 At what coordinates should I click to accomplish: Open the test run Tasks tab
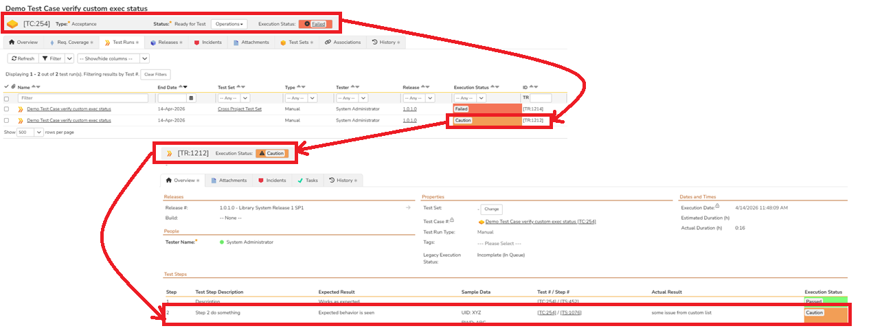[x=307, y=181]
